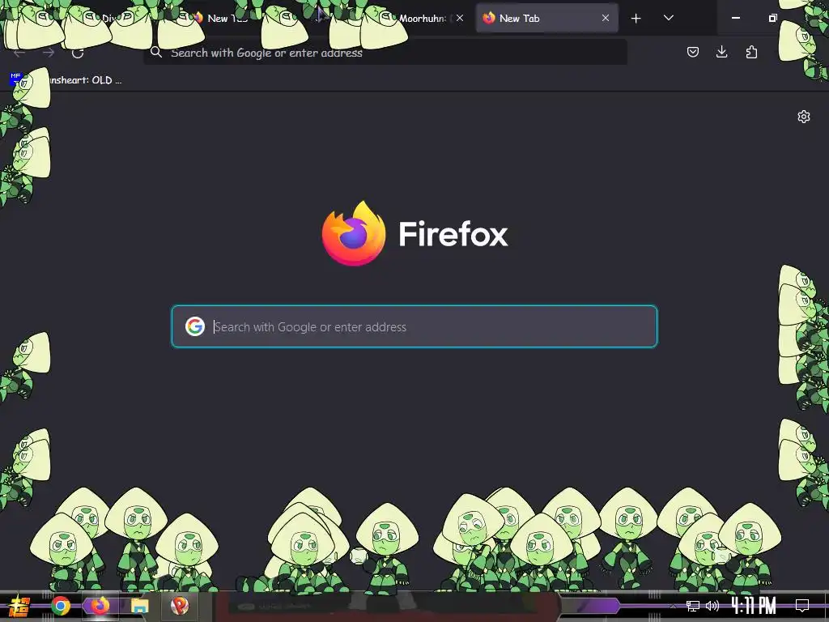
Task: Open the red P app in taskbar
Action: click(180, 606)
